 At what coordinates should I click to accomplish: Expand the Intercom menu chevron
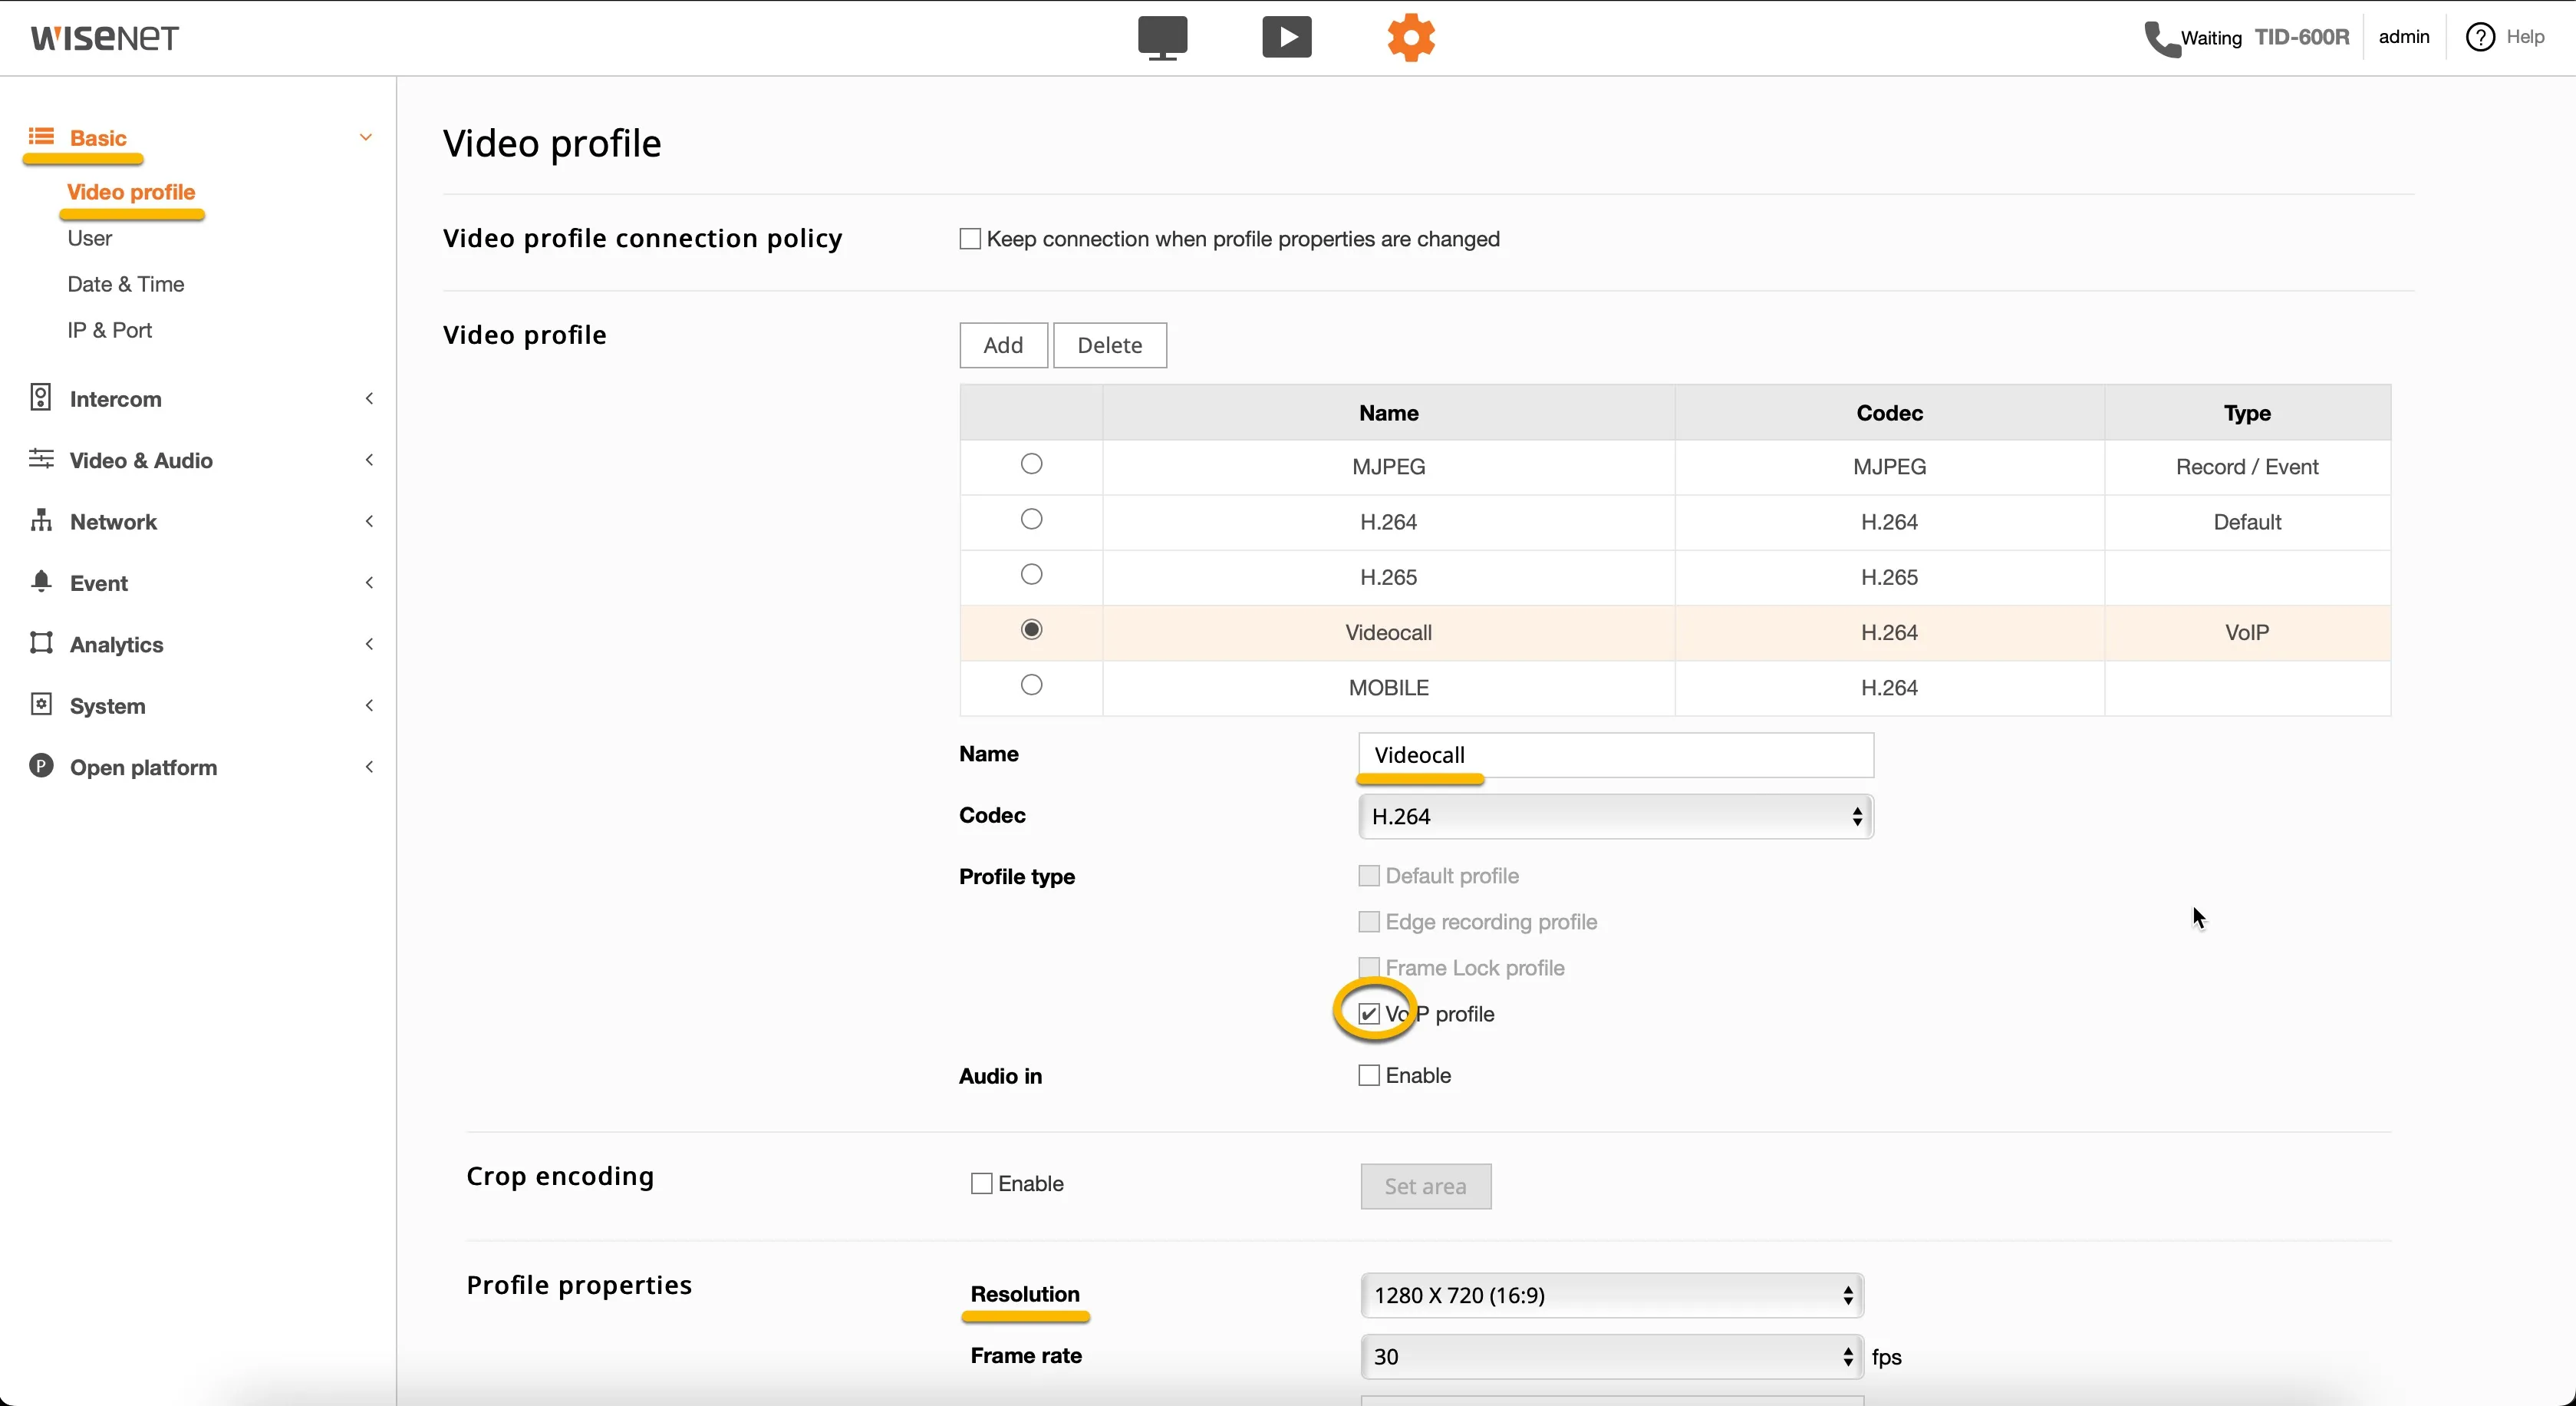[x=369, y=398]
